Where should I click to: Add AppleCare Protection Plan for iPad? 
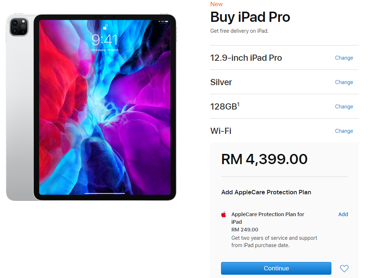click(x=343, y=214)
